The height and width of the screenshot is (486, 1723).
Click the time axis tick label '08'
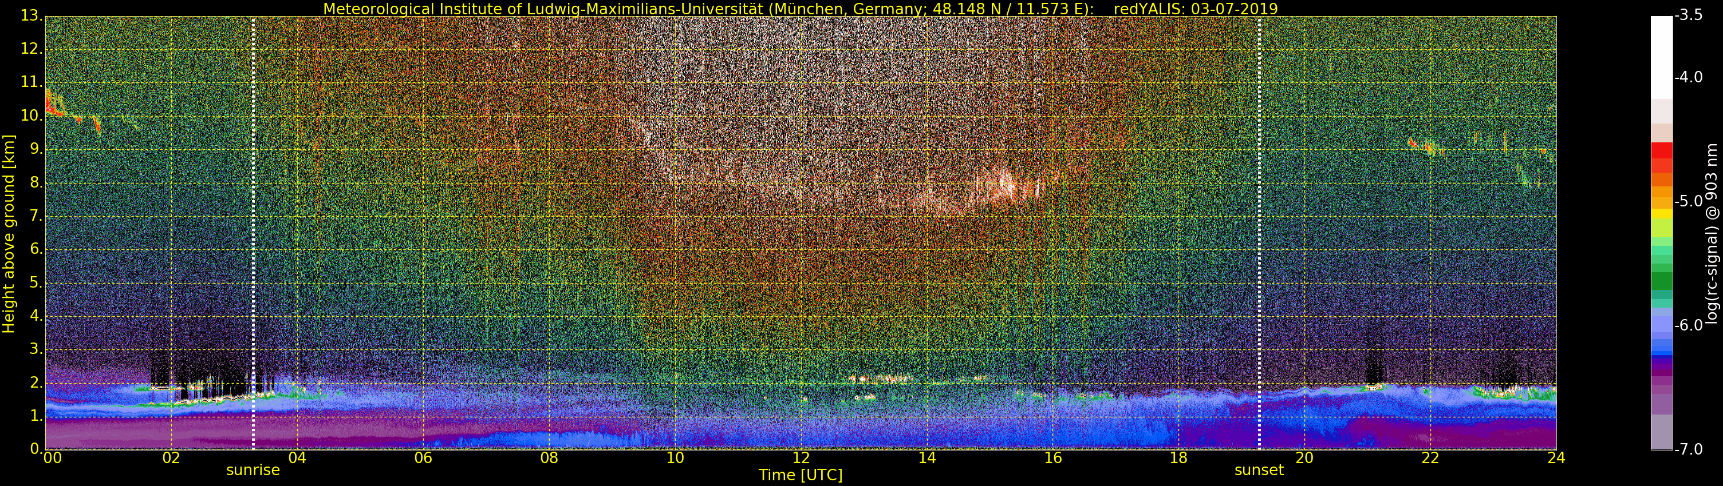(549, 458)
